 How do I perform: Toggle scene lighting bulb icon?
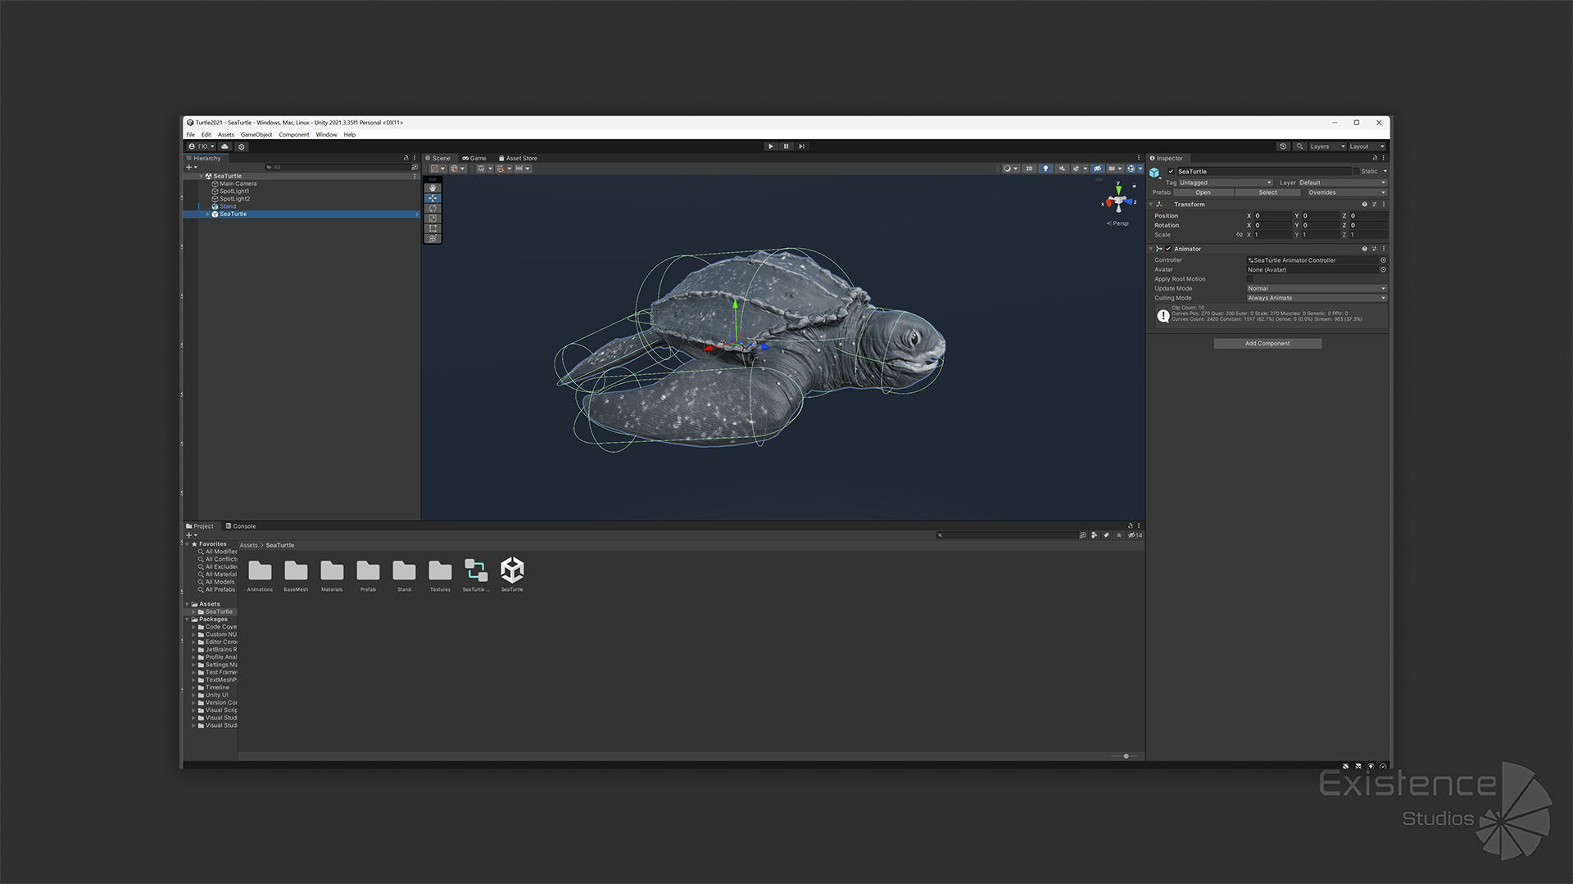point(1045,169)
